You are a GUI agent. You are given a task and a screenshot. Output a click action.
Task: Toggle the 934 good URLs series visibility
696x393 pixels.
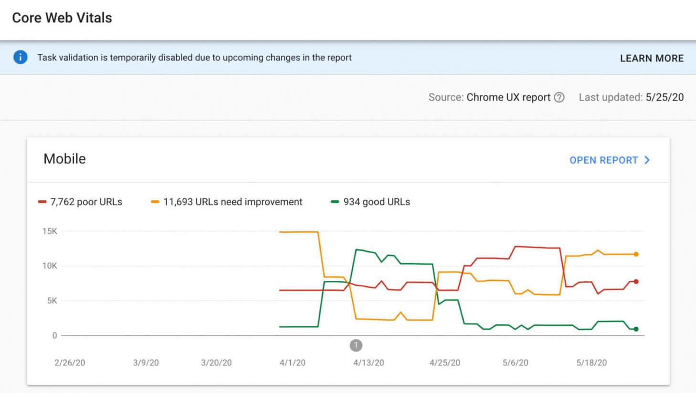376,202
